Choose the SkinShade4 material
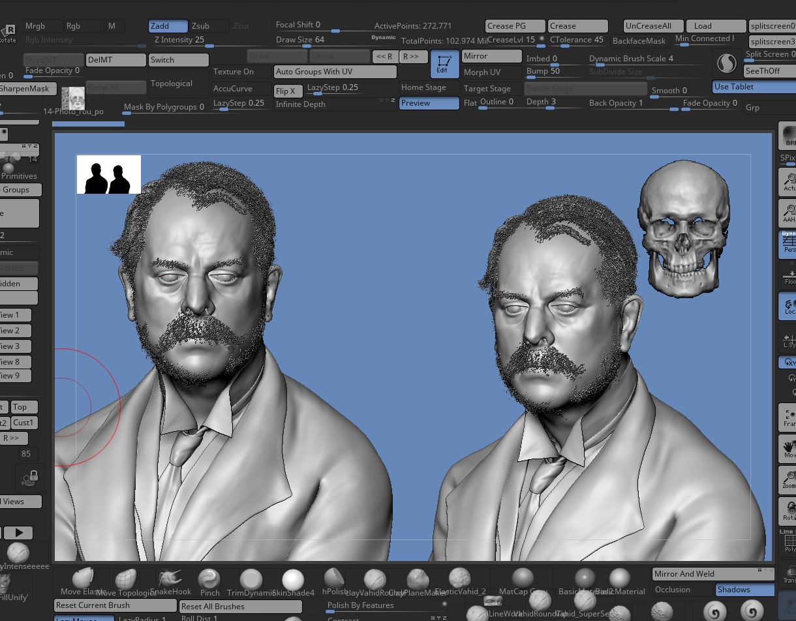Image resolution: width=796 pixels, height=621 pixels. pos(293,579)
